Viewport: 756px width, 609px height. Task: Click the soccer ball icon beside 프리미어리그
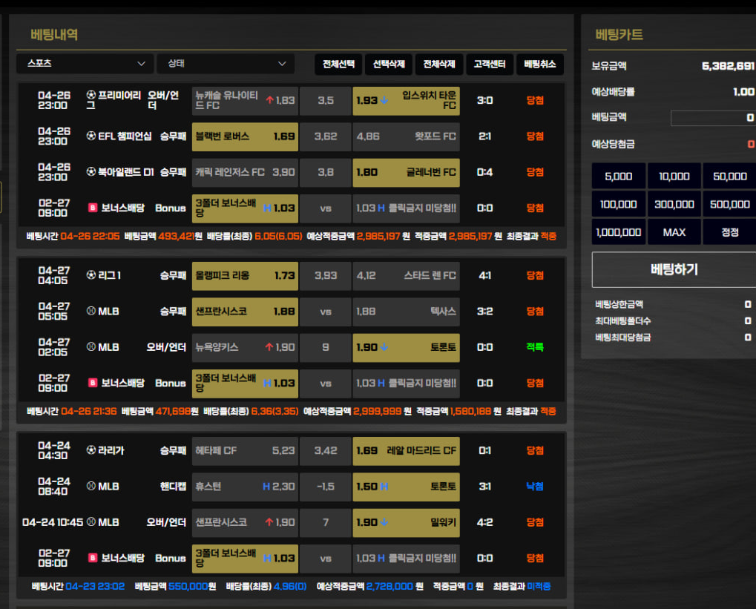pyautogui.click(x=91, y=95)
